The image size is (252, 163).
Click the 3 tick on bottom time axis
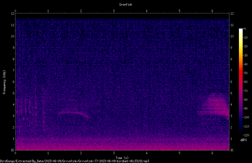pyautogui.click(x=114, y=153)
